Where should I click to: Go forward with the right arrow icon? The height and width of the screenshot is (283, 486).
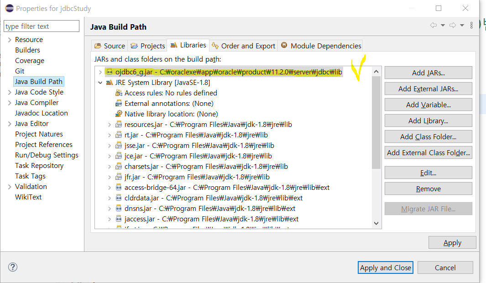pyautogui.click(x=453, y=26)
